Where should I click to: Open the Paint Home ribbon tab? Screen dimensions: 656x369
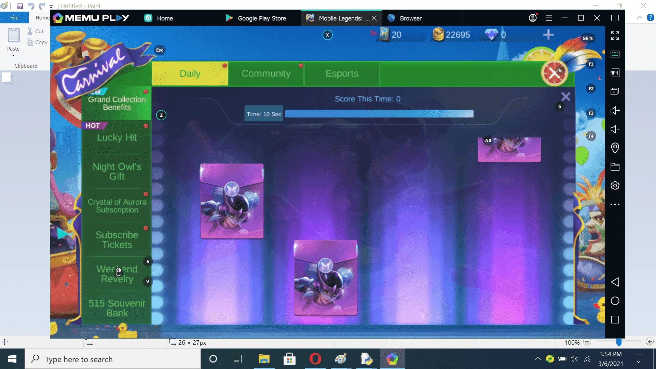[42, 17]
